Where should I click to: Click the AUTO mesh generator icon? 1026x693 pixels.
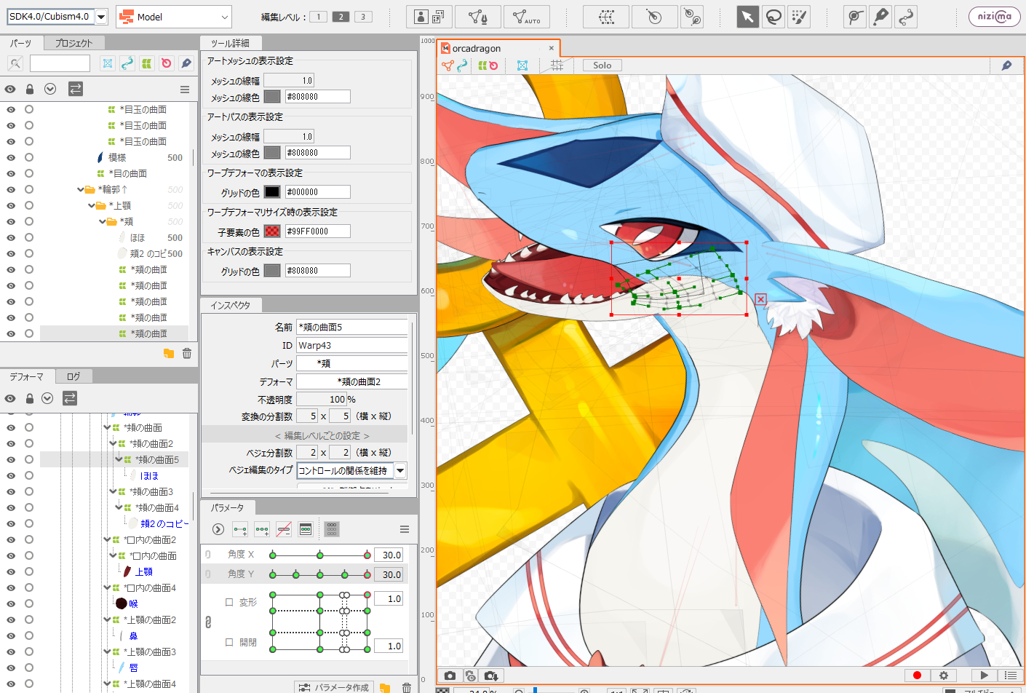coord(527,17)
